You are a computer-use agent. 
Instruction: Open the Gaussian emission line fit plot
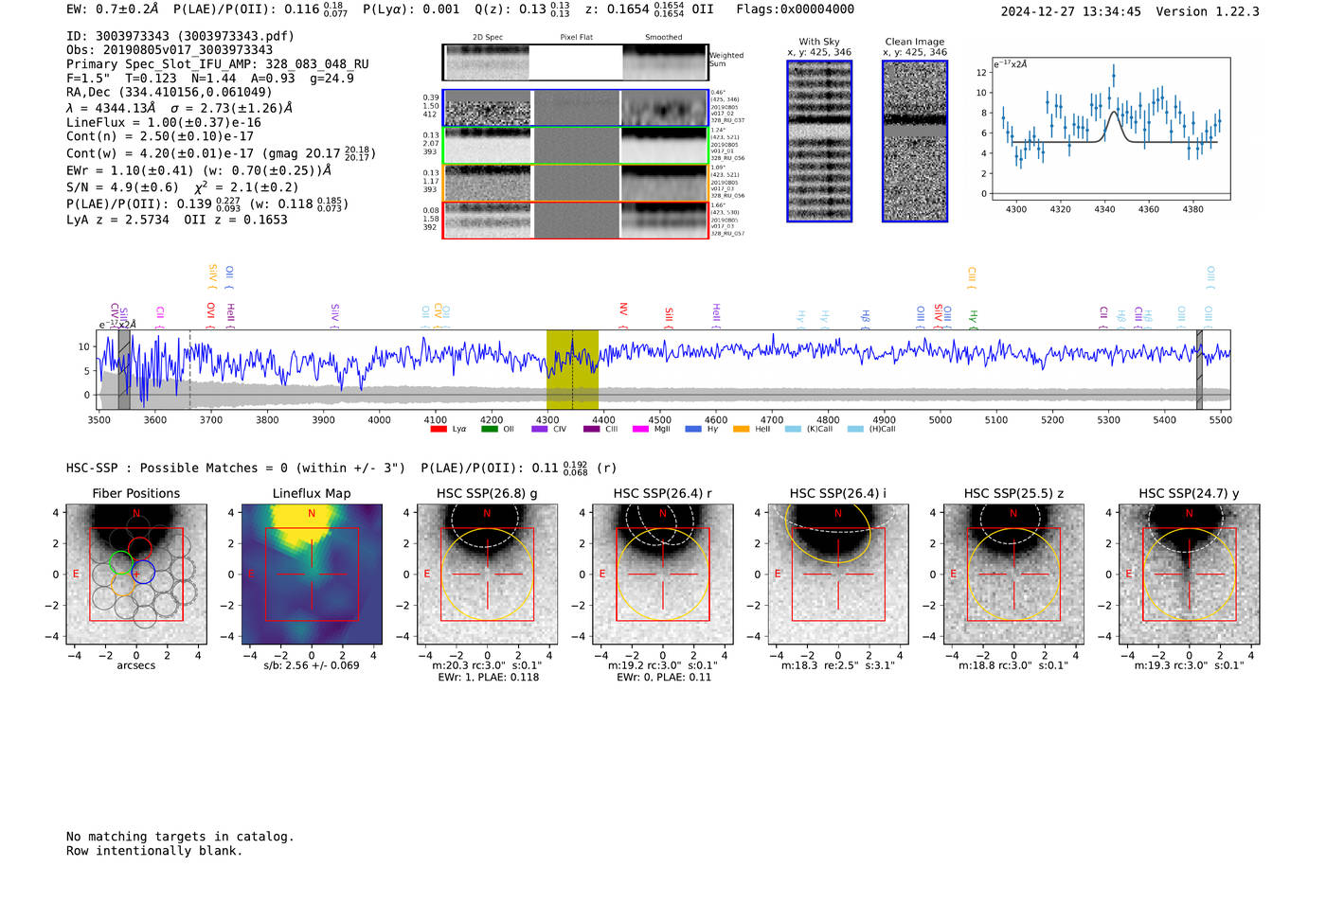pyautogui.click(x=1110, y=129)
